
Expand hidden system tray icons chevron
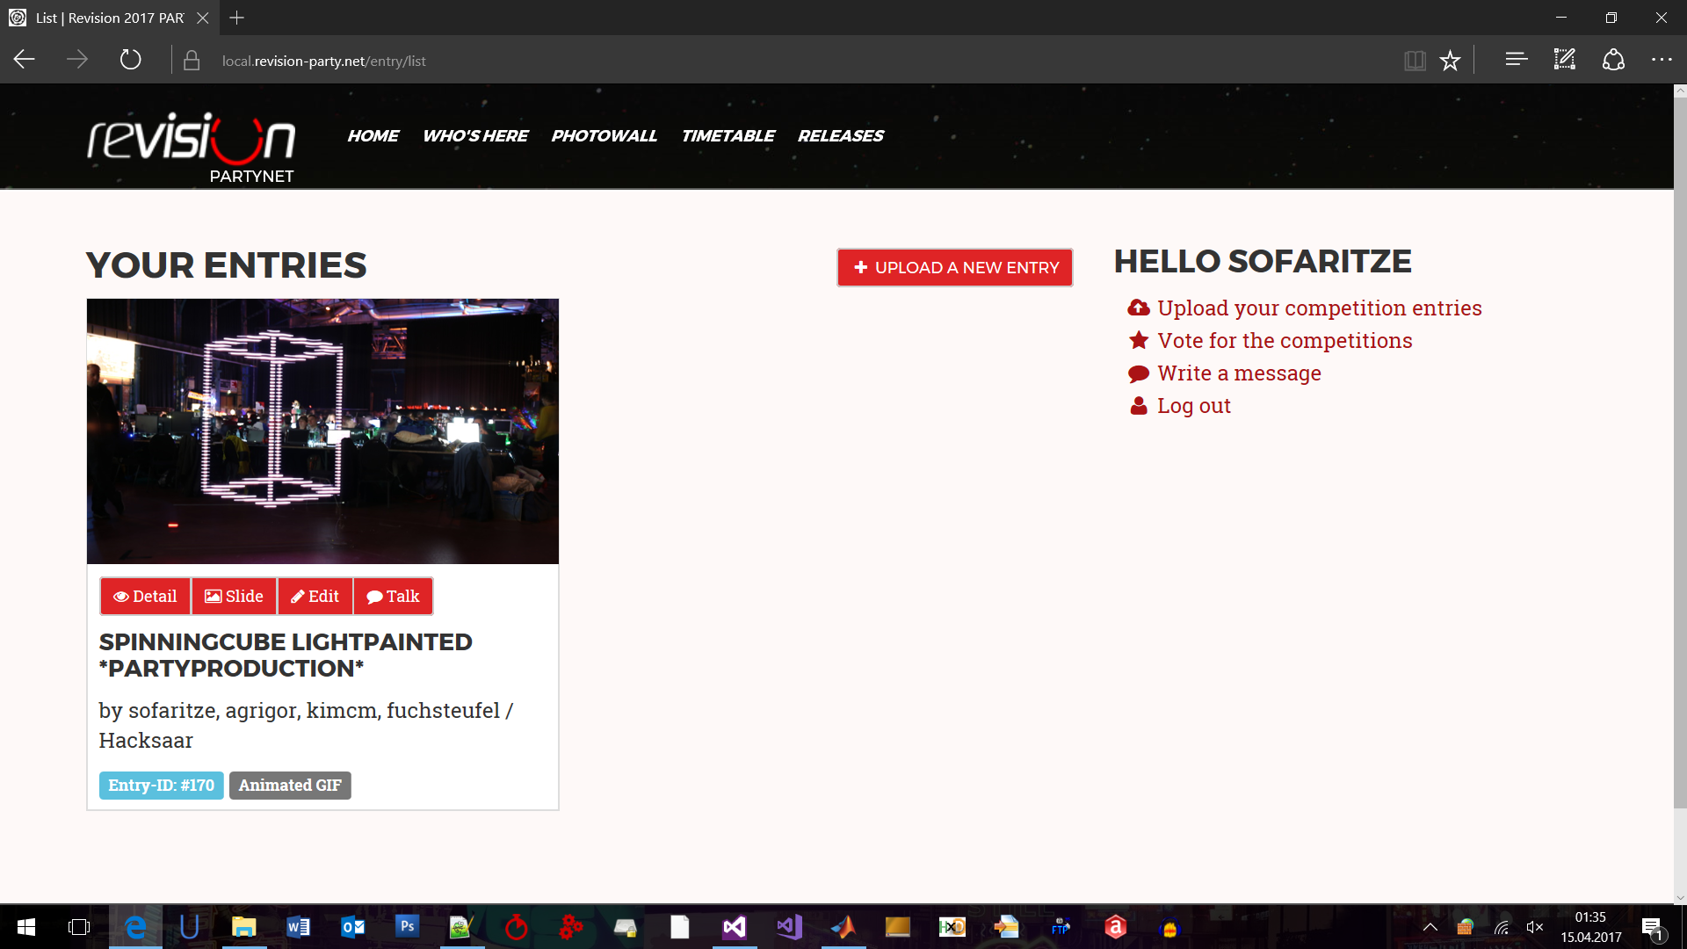click(1430, 927)
